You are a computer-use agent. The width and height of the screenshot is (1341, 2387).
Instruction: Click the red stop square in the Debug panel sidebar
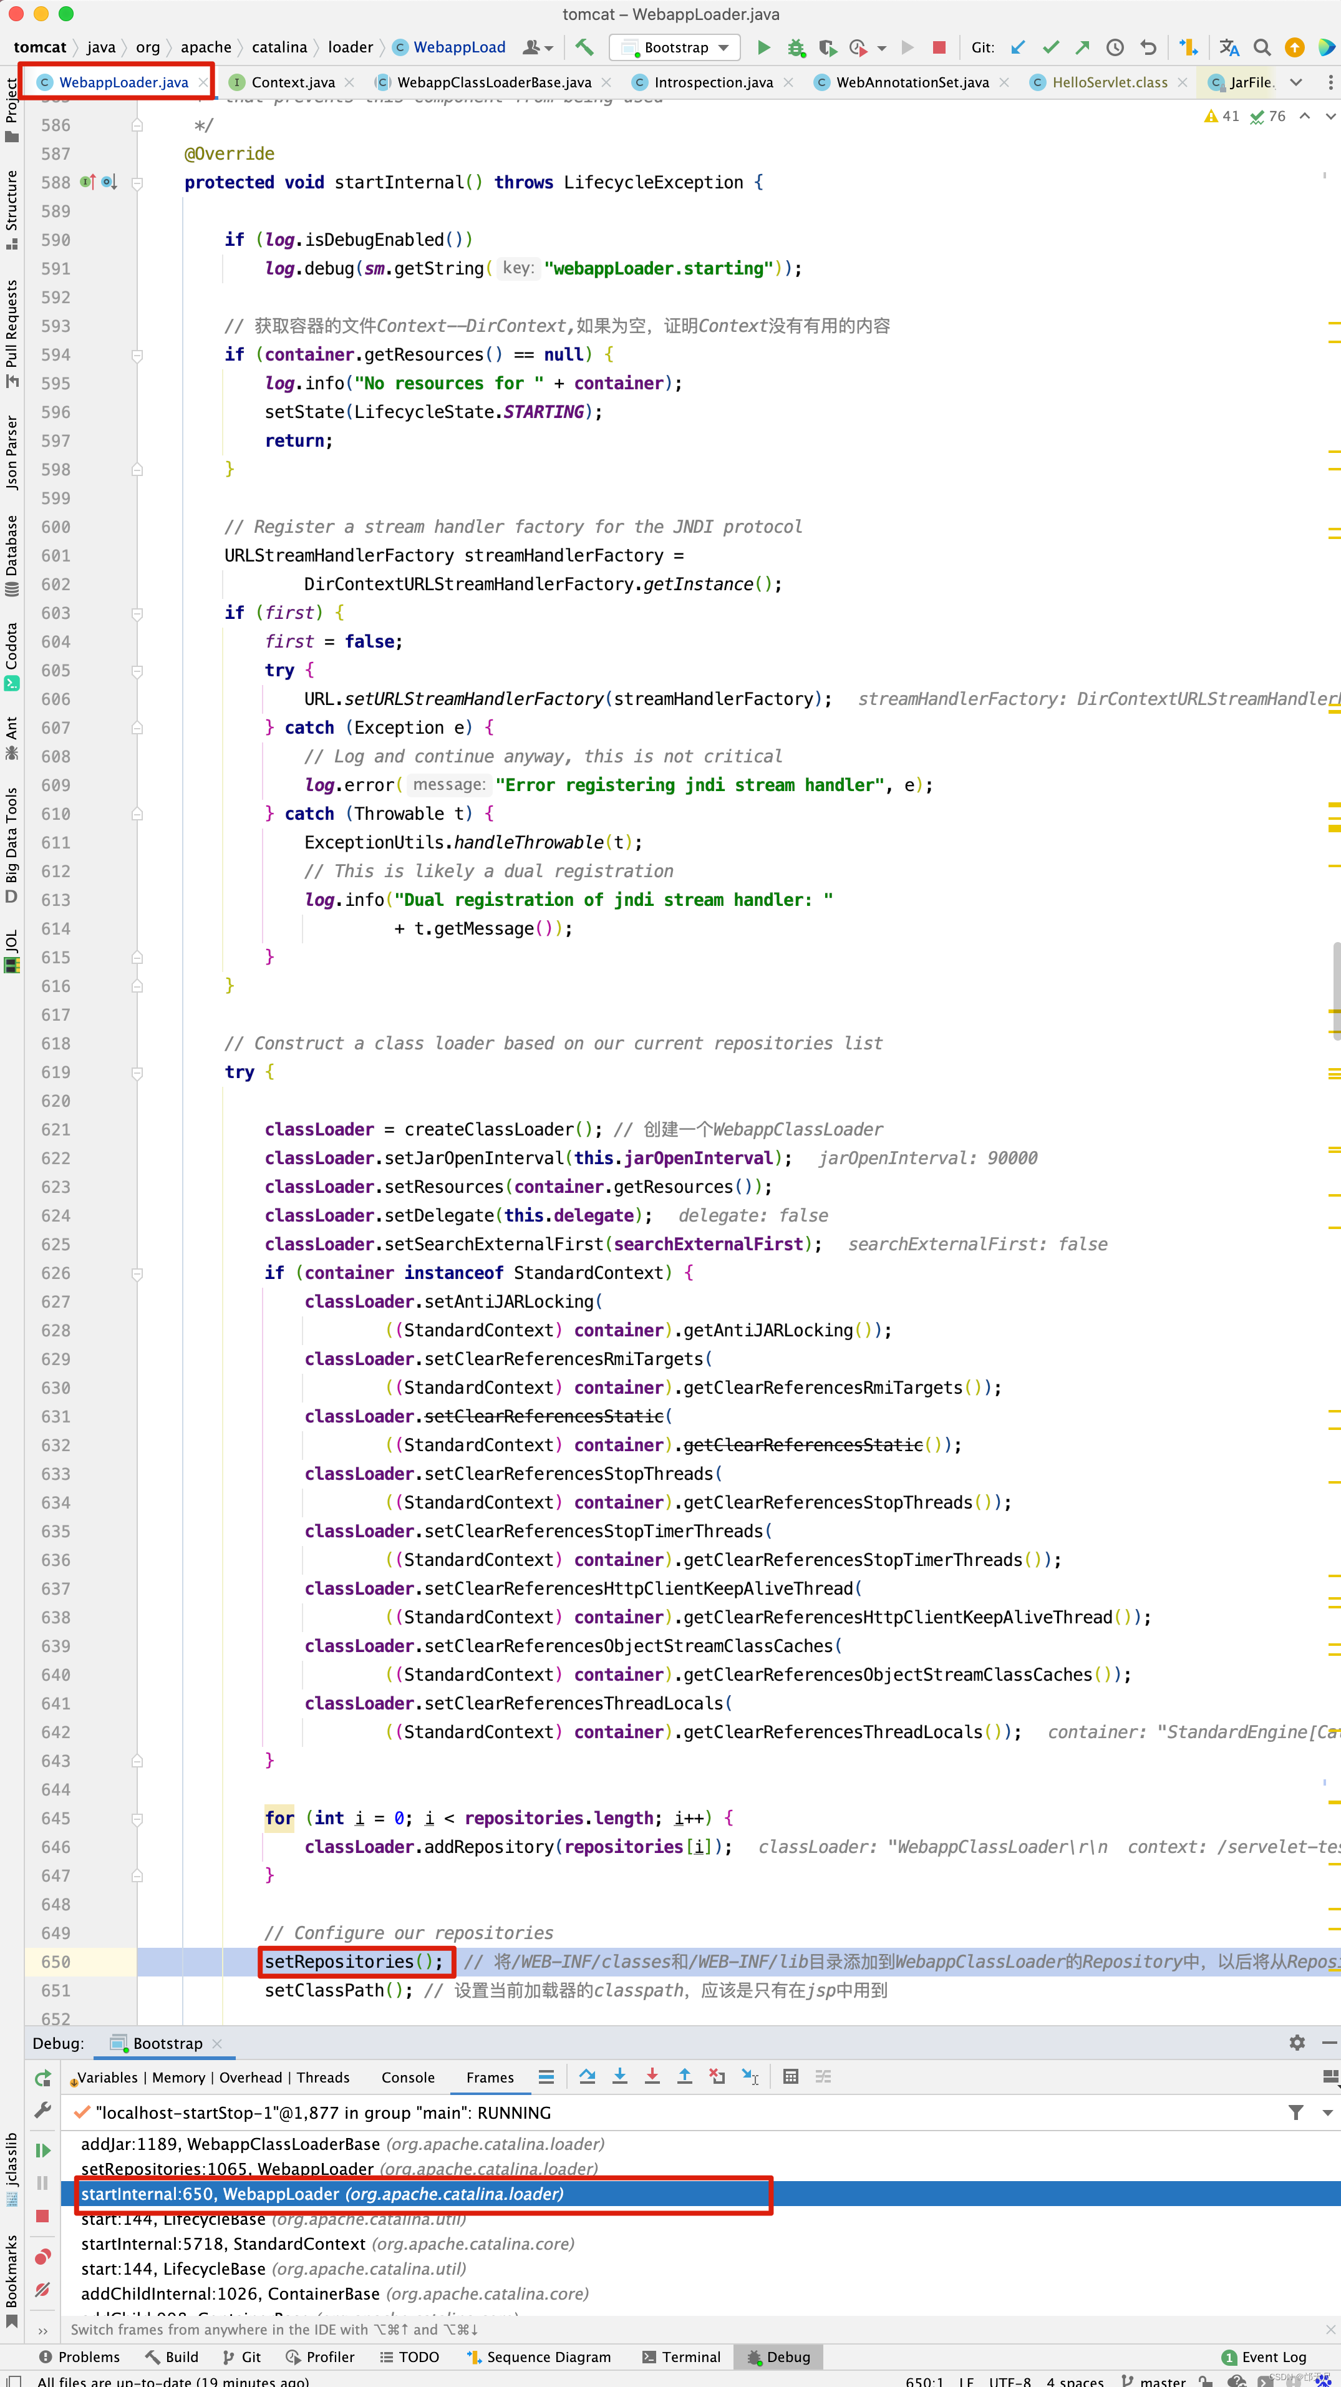coord(42,2215)
